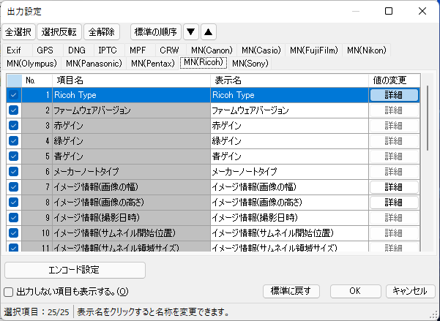Edit display name メーカーノートタイプ

(289, 172)
